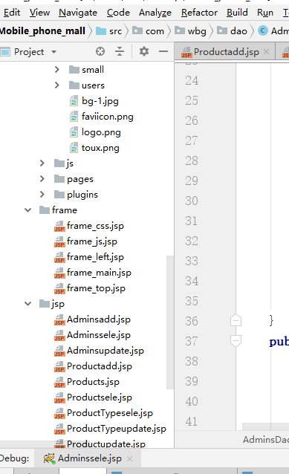Click the Tomcat icon on the Debug tab

pyautogui.click(x=49, y=458)
